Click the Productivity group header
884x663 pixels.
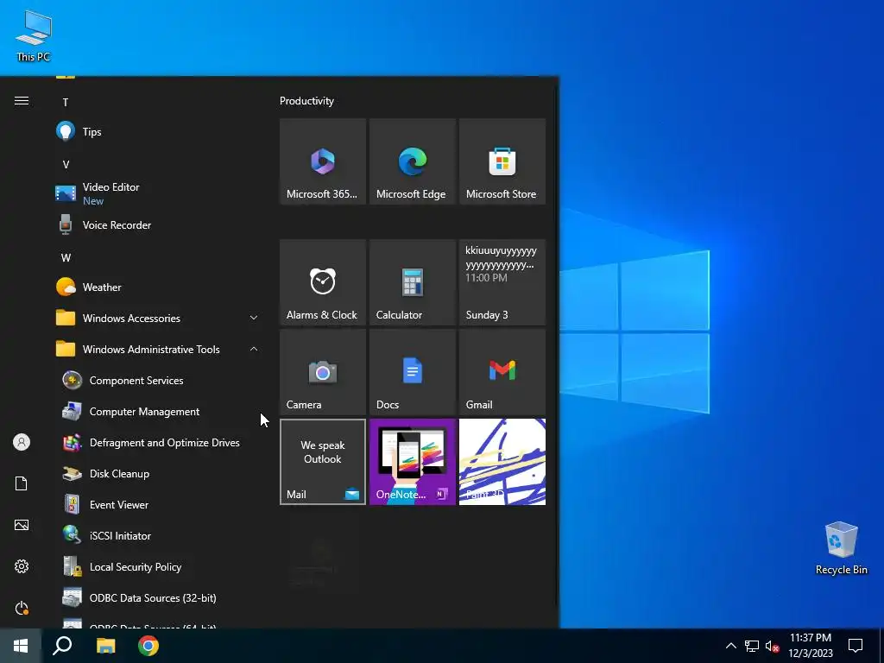pyautogui.click(x=306, y=101)
